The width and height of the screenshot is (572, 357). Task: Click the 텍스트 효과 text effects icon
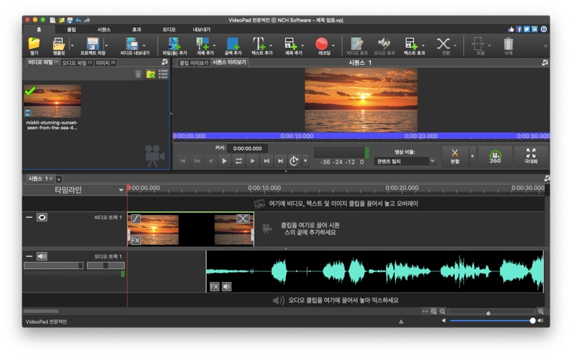pos(411,44)
